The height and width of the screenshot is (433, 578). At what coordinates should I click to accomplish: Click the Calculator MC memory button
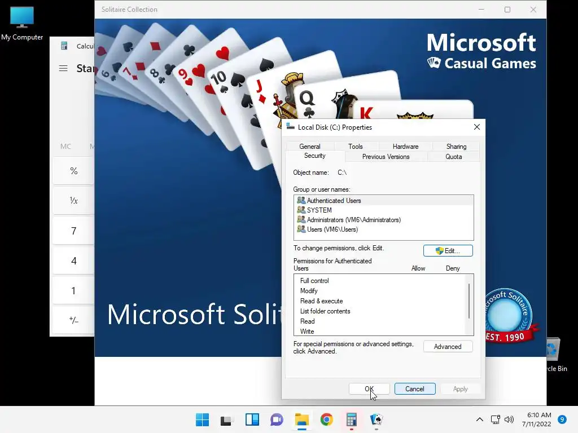(65, 147)
